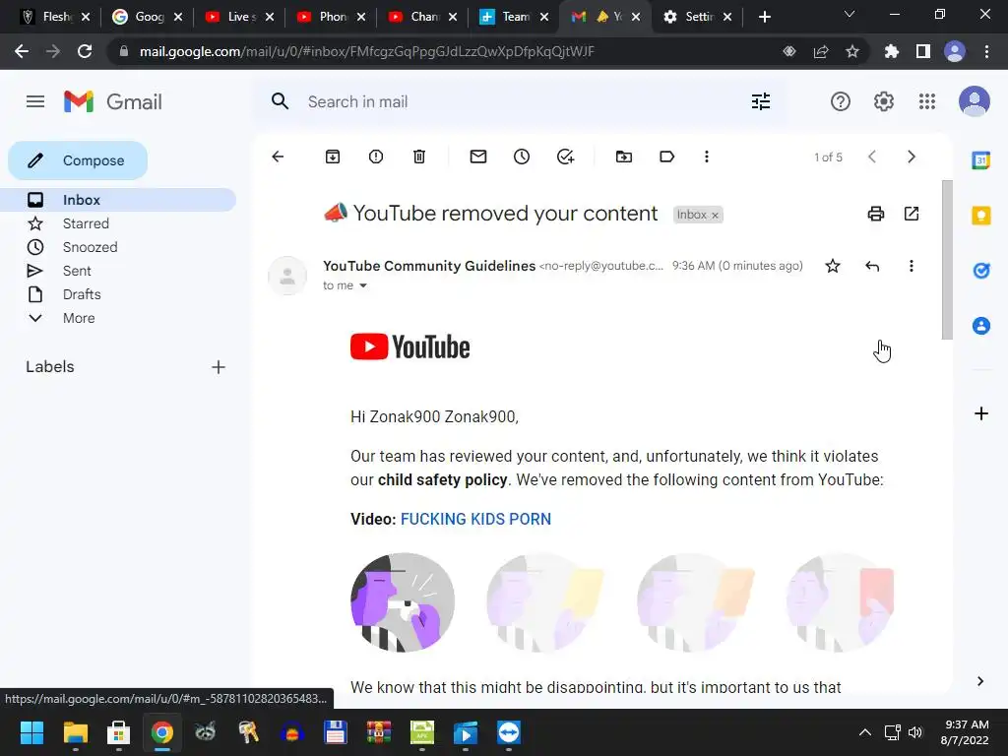
Task: Open Contacts in the side panel
Action: point(981,326)
